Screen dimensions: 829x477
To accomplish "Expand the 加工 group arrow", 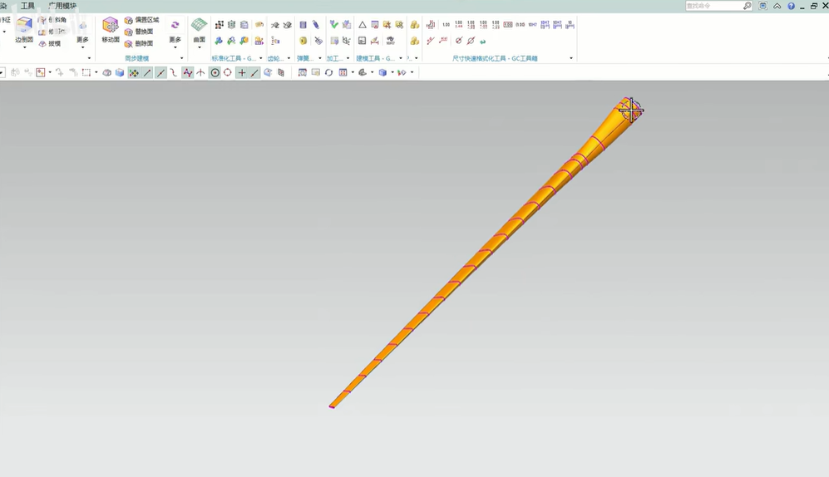I will [348, 58].
